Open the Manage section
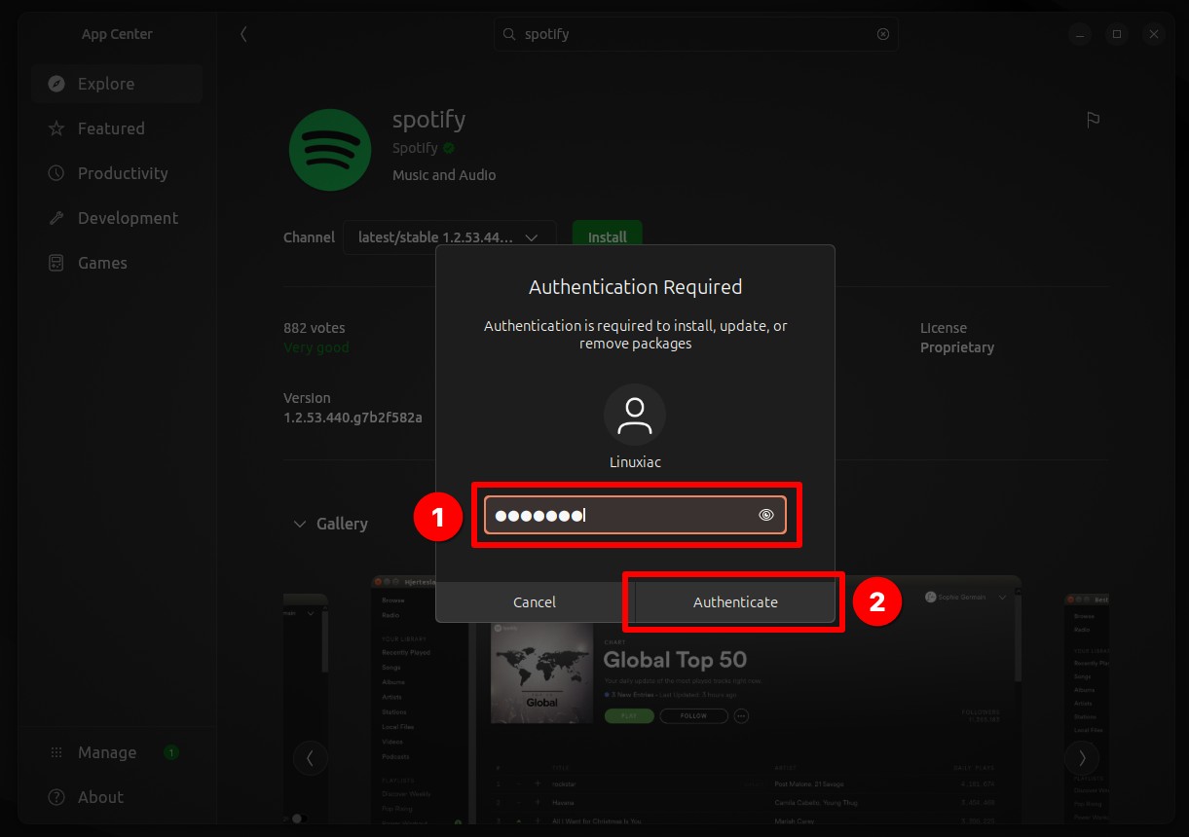Viewport: 1189px width, 837px height. point(117,752)
